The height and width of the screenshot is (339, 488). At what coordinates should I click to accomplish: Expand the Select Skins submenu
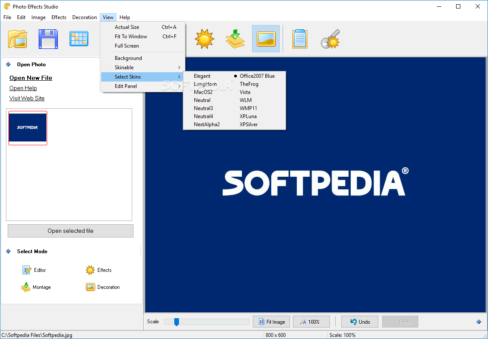[143, 77]
